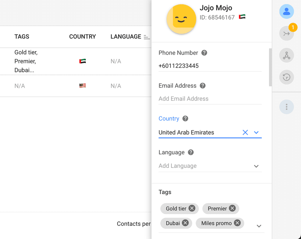The width and height of the screenshot is (301, 239).
Task: Expand the Tags dropdown chevron
Action: pyautogui.click(x=259, y=226)
